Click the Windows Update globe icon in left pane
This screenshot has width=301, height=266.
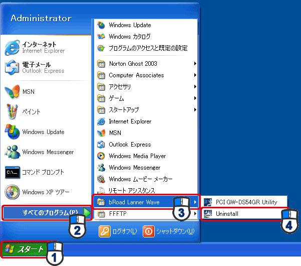[12, 132]
